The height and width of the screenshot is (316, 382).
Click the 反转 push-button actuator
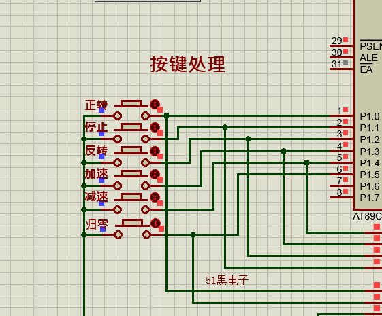point(131,150)
